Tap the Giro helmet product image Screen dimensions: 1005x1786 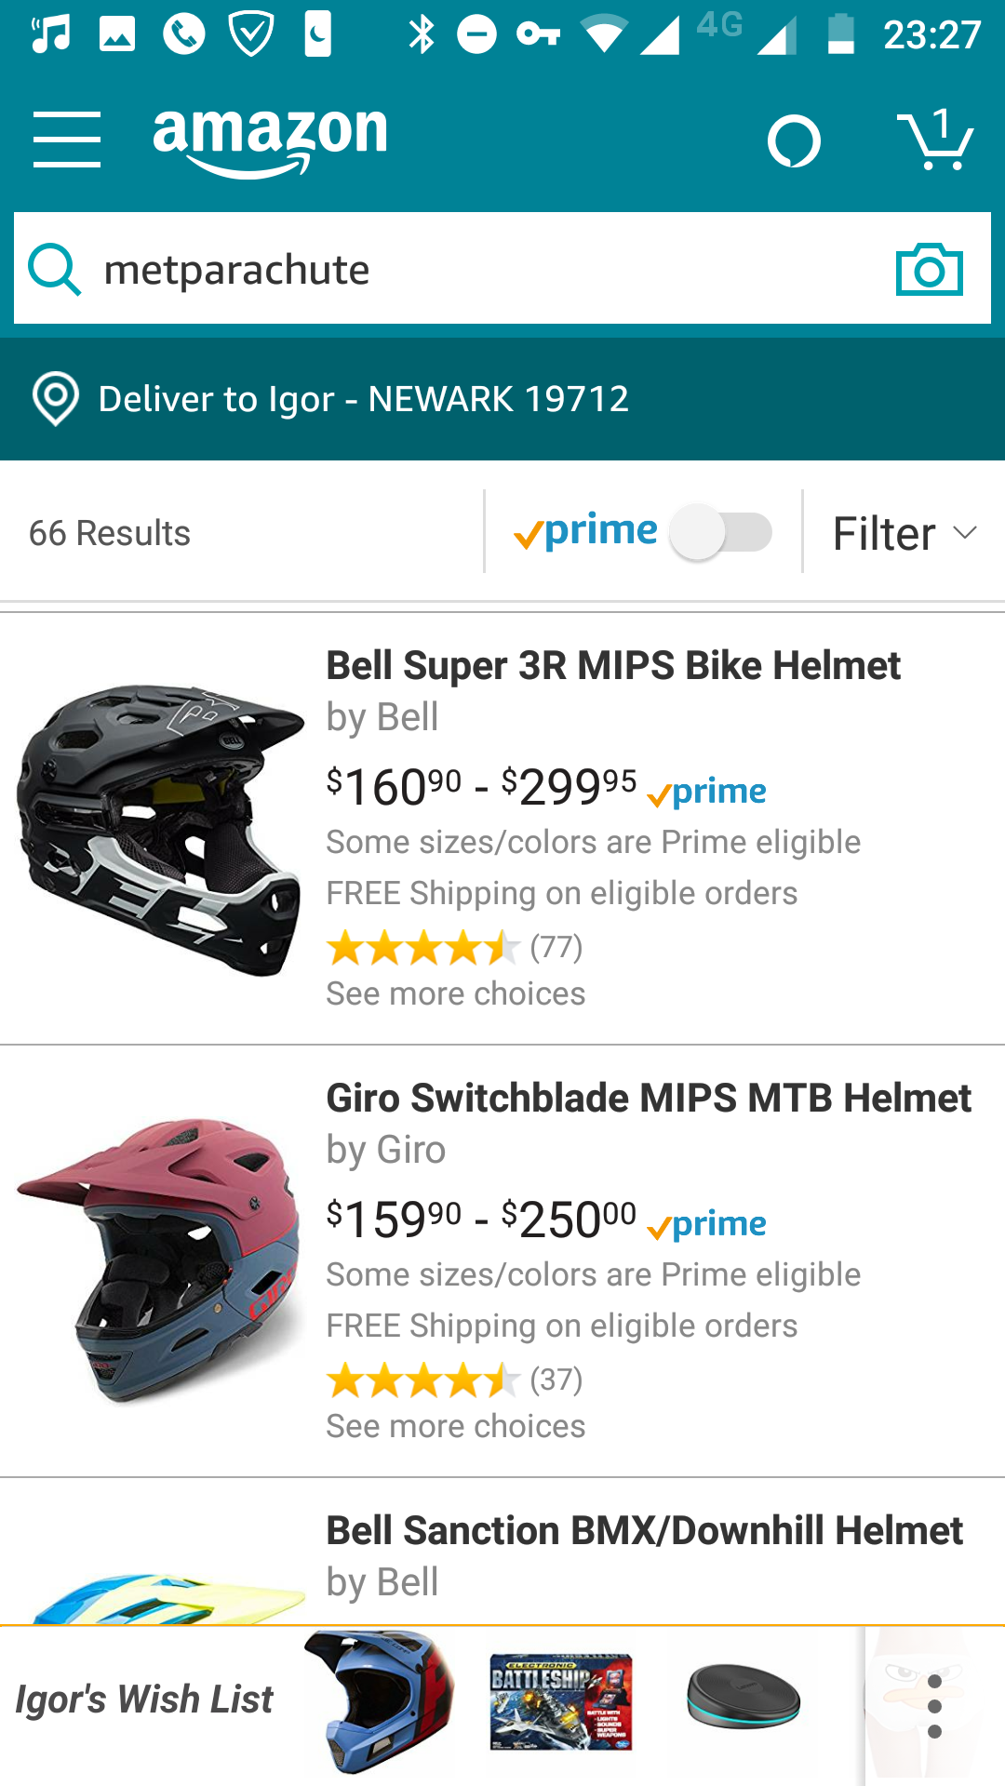coord(158,1260)
